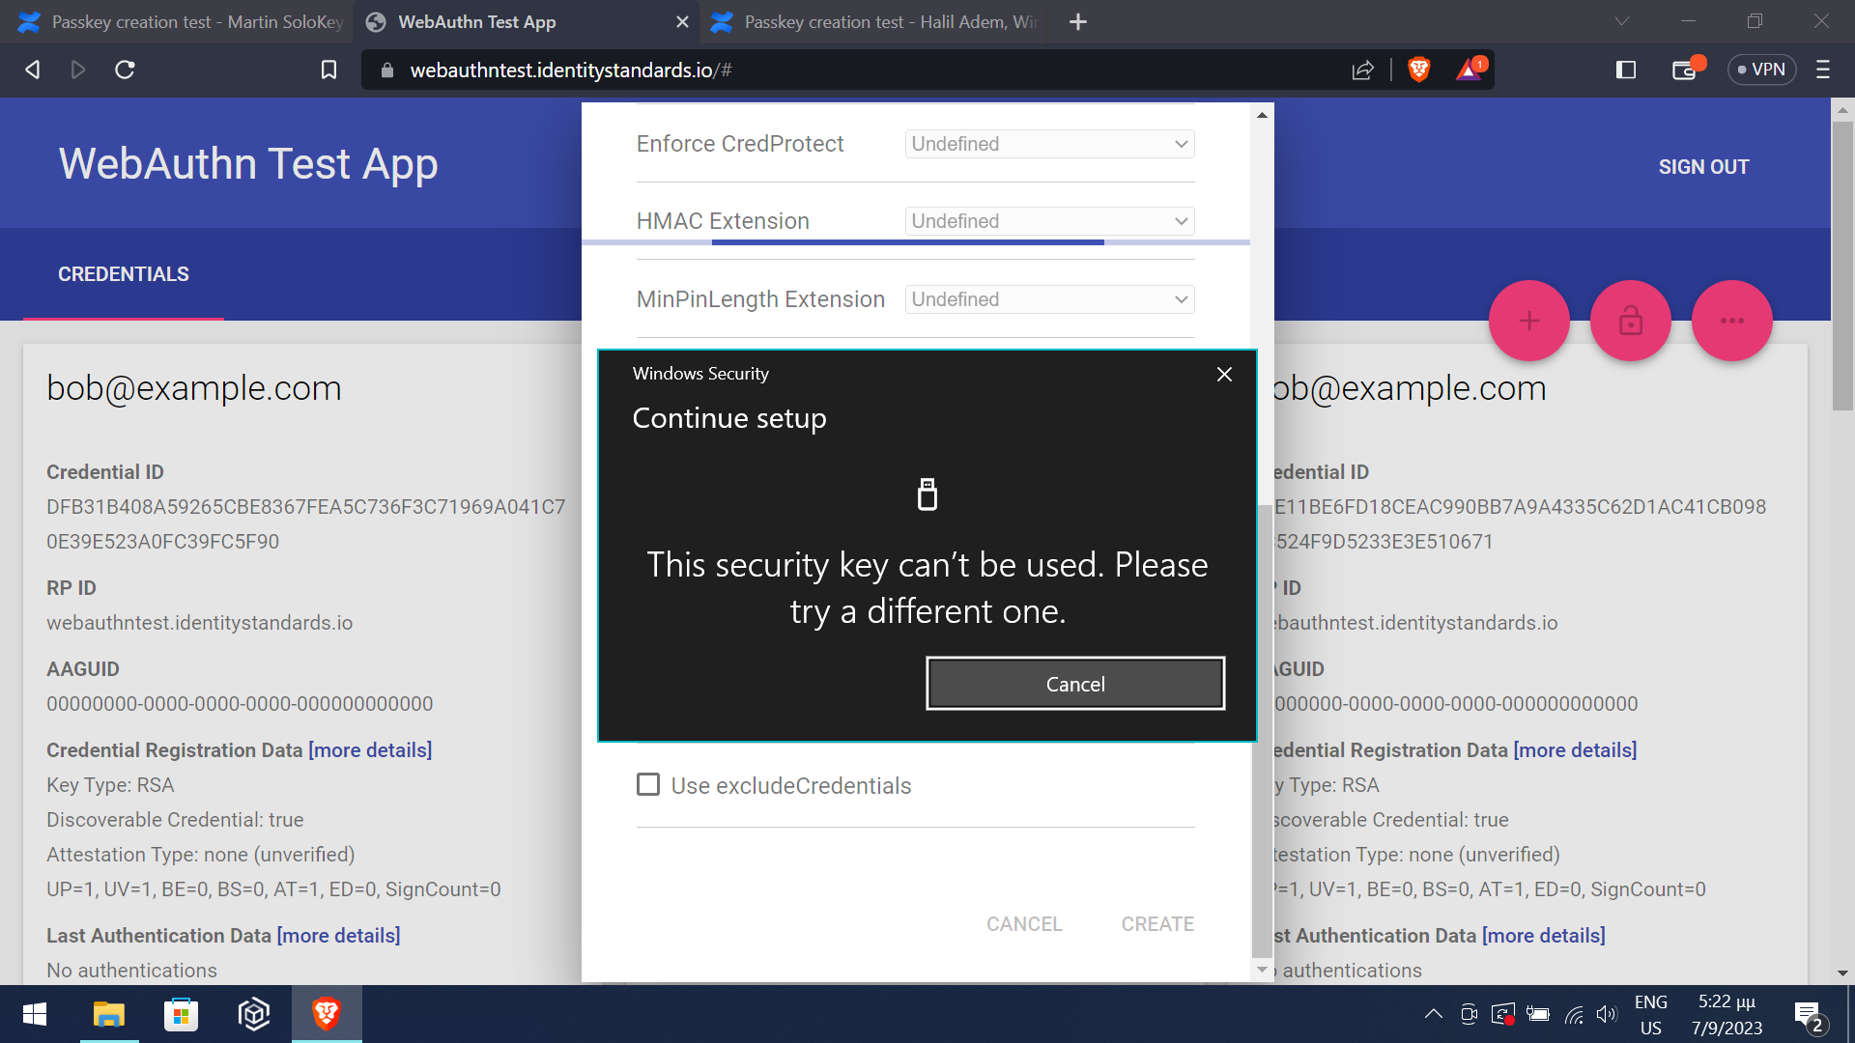Open more details for right Credential Registration Data
Viewport: 1855px width, 1043px height.
(1575, 750)
